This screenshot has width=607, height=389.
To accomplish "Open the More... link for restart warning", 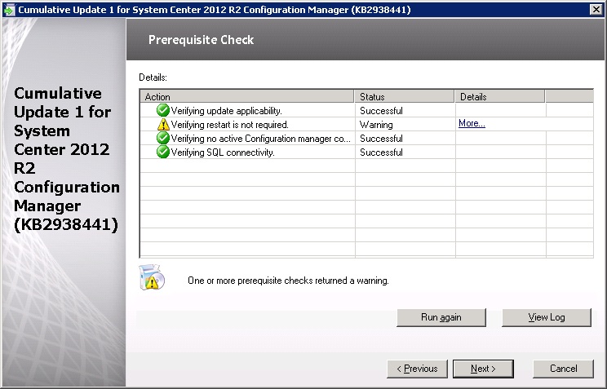I will coord(472,124).
